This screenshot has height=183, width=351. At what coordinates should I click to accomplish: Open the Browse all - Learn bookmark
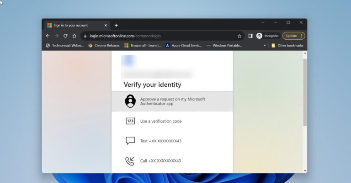143,45
